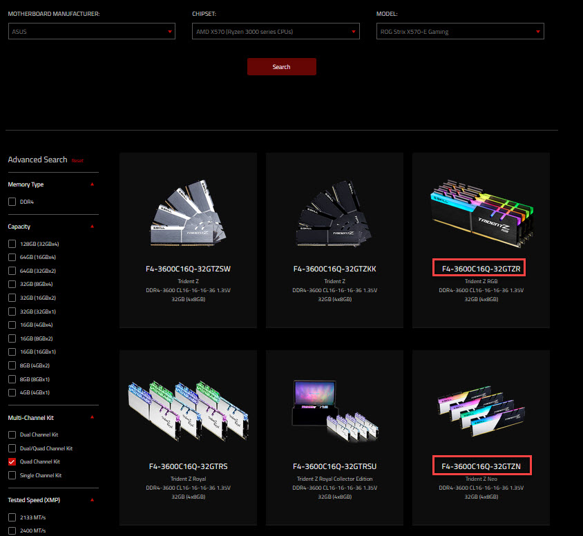Collapse the Tested Speed (XMP) filter section
The width and height of the screenshot is (583, 536).
coord(92,500)
